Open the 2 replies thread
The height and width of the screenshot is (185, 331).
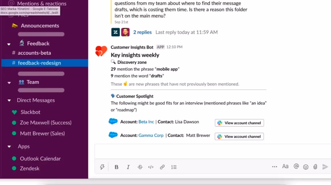point(142,32)
